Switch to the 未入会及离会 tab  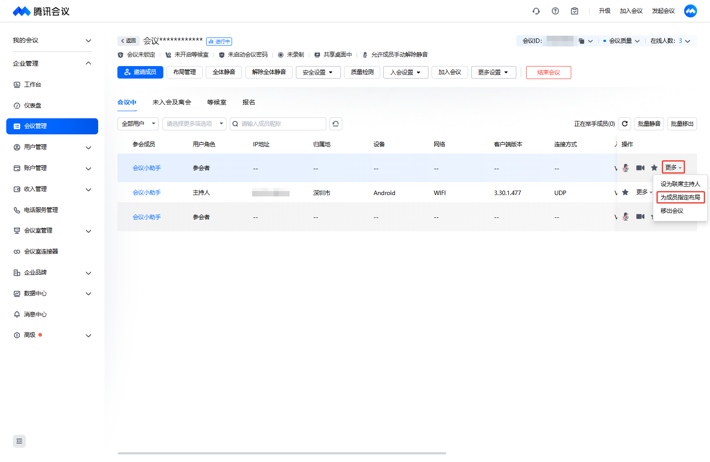point(172,102)
